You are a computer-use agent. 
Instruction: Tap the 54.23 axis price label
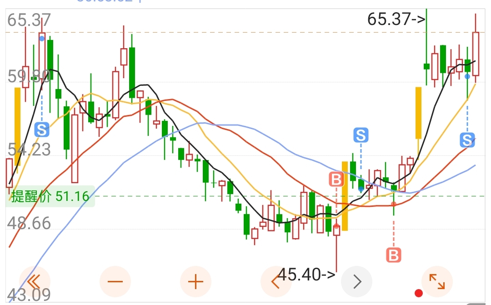click(x=29, y=150)
